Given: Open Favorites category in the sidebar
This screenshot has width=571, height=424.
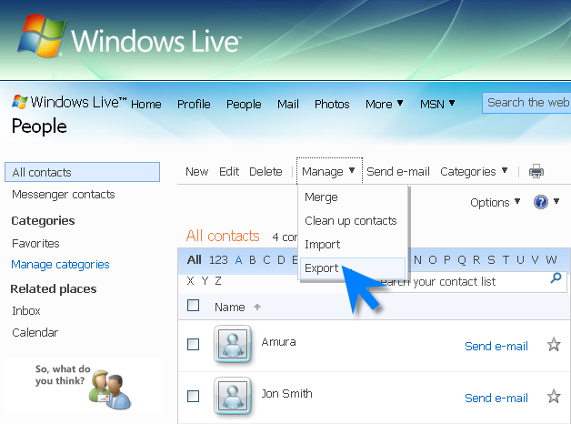Looking at the screenshot, I should (x=35, y=243).
